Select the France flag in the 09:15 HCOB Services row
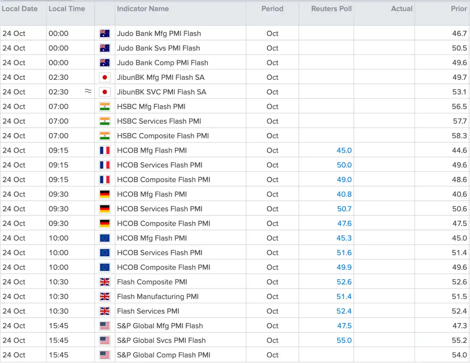The width and height of the screenshot is (470, 363). coord(105,165)
